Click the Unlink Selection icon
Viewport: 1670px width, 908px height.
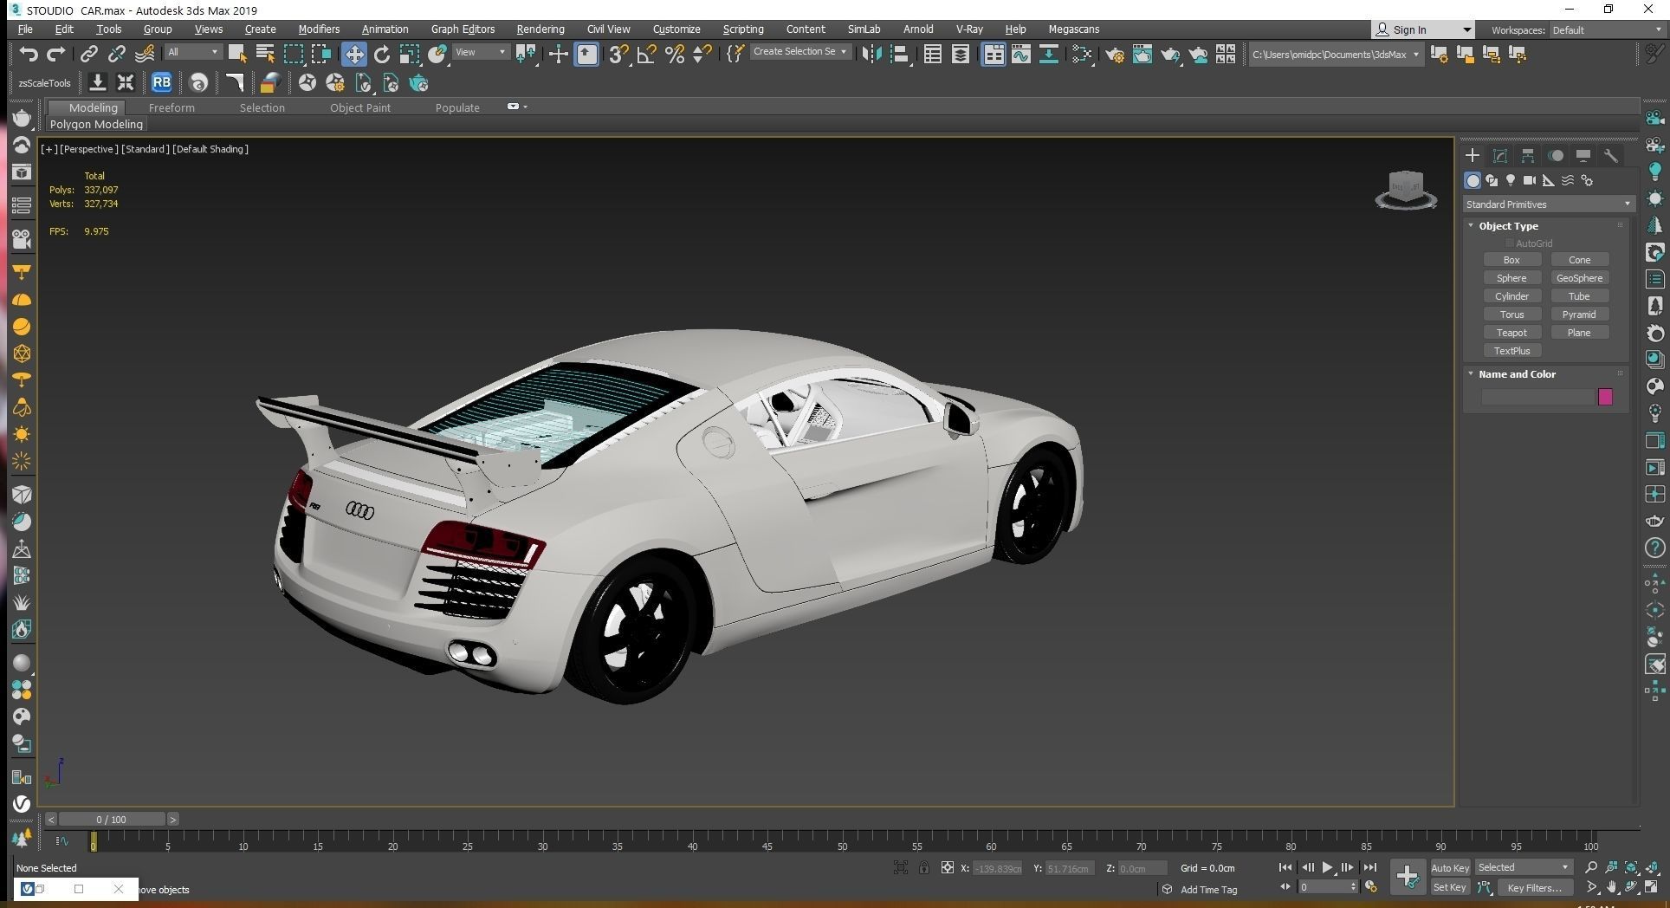(116, 55)
